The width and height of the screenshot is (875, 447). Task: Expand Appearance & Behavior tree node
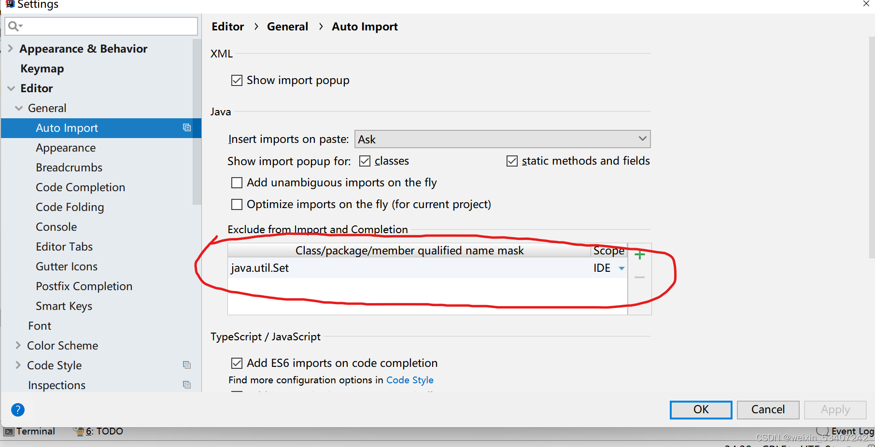[x=11, y=48]
